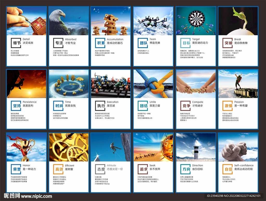Open the keyboard workers Execution image
This screenshot has height=201, width=266.
click(111, 84)
